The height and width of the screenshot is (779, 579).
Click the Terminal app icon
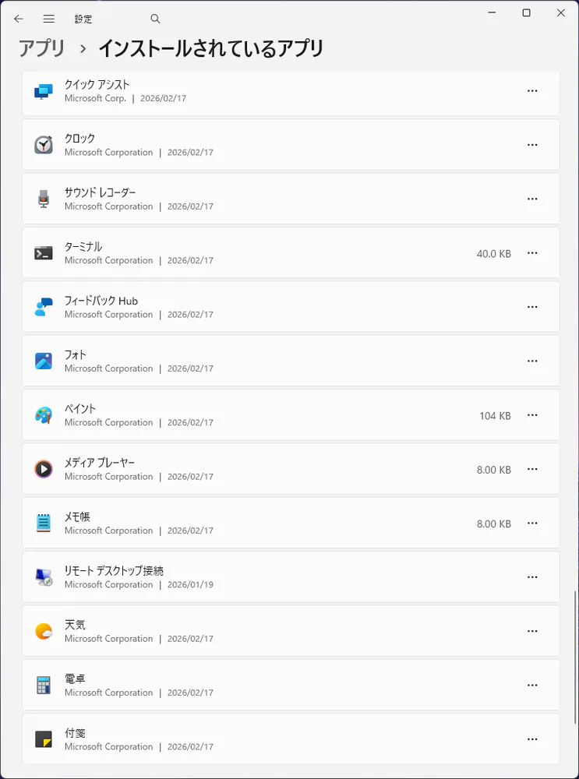pos(44,253)
